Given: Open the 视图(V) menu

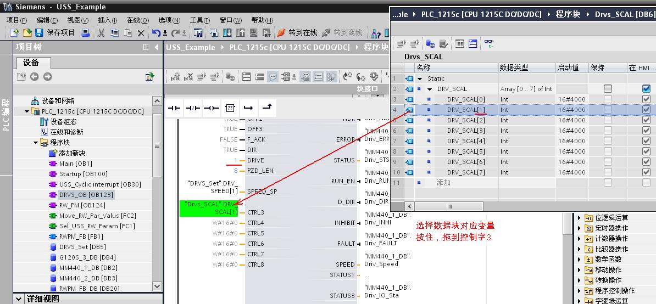Looking at the screenshot, I should tap(78, 20).
